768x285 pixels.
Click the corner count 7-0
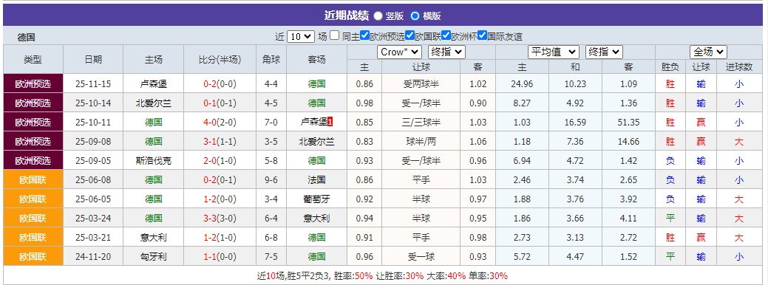pos(271,122)
